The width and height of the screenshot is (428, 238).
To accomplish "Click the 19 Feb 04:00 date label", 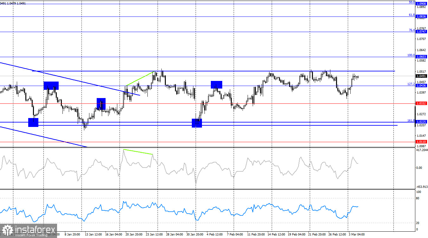I will (x=297, y=235).
